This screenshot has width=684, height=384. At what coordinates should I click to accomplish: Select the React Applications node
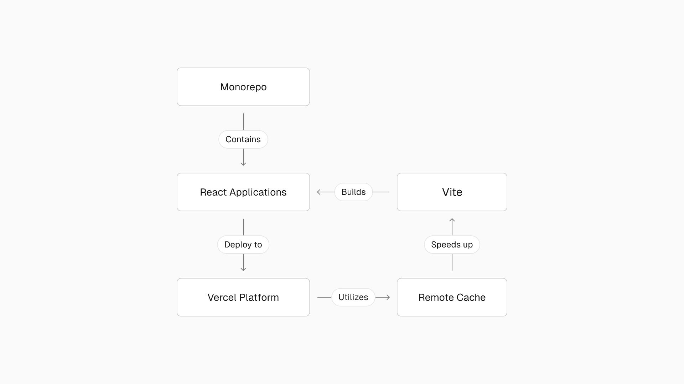pos(243,192)
